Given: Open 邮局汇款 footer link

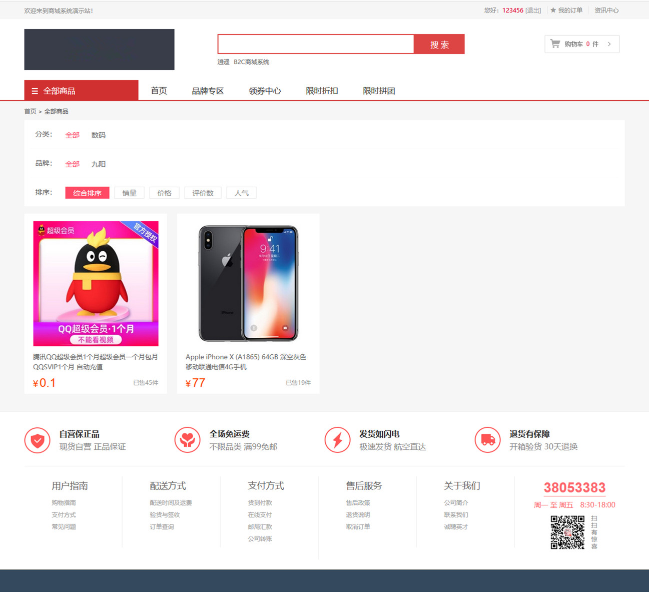Looking at the screenshot, I should click(x=260, y=527).
